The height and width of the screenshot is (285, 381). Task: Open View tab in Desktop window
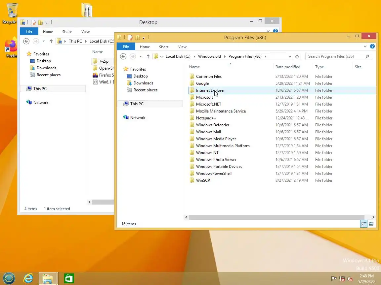tap(85, 32)
